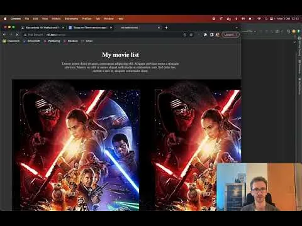The width and height of the screenshot is (302, 226).
Task: Click the search icon in IDE toolbar
Action: (x=289, y=31)
